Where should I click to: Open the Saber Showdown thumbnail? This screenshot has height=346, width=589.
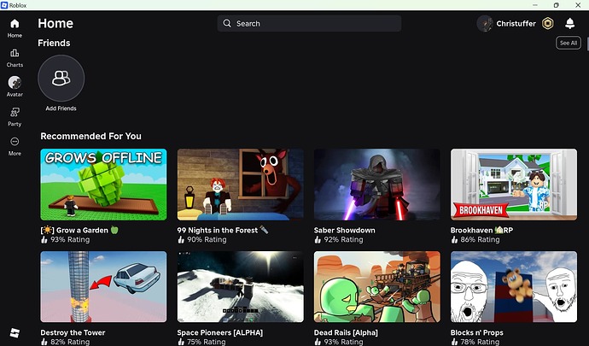377,185
